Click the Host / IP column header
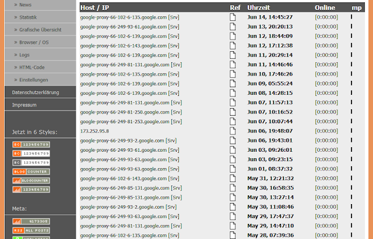This screenshot has height=239, width=373. [x=94, y=8]
